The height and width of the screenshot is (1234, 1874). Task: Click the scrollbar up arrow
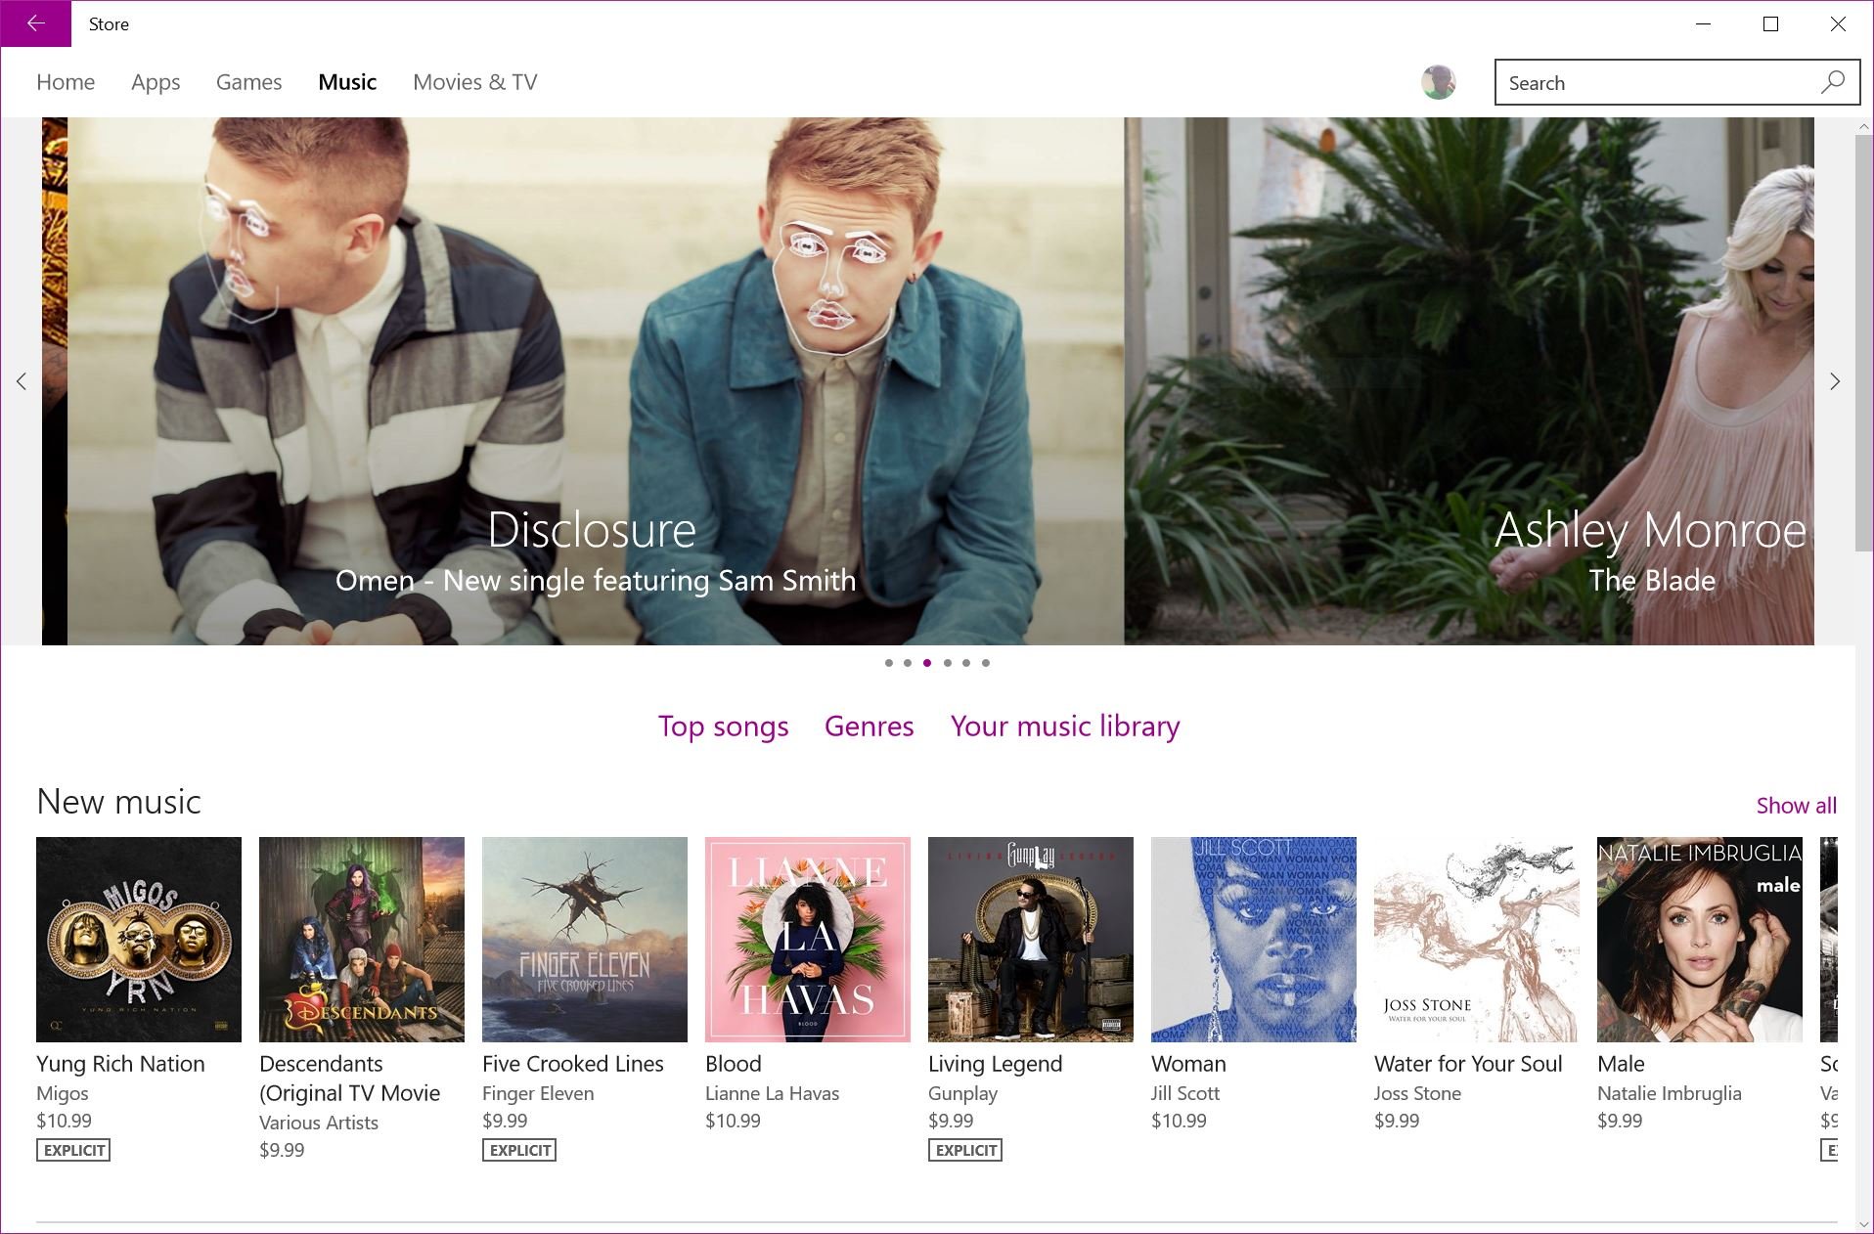(1863, 126)
